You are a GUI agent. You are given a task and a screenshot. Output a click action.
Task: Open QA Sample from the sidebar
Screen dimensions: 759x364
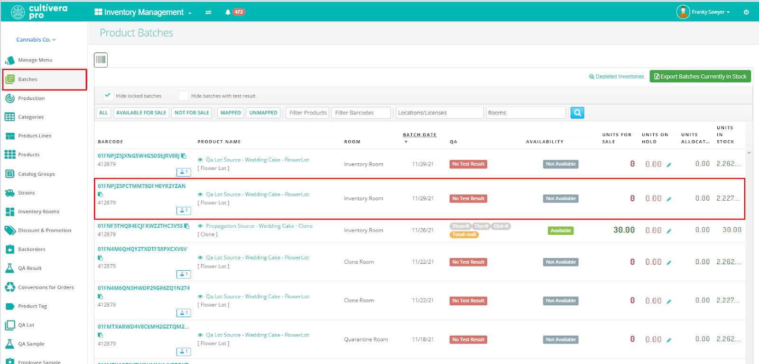coord(31,344)
